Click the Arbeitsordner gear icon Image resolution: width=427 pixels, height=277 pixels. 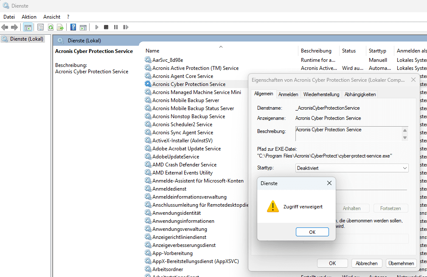click(x=148, y=269)
